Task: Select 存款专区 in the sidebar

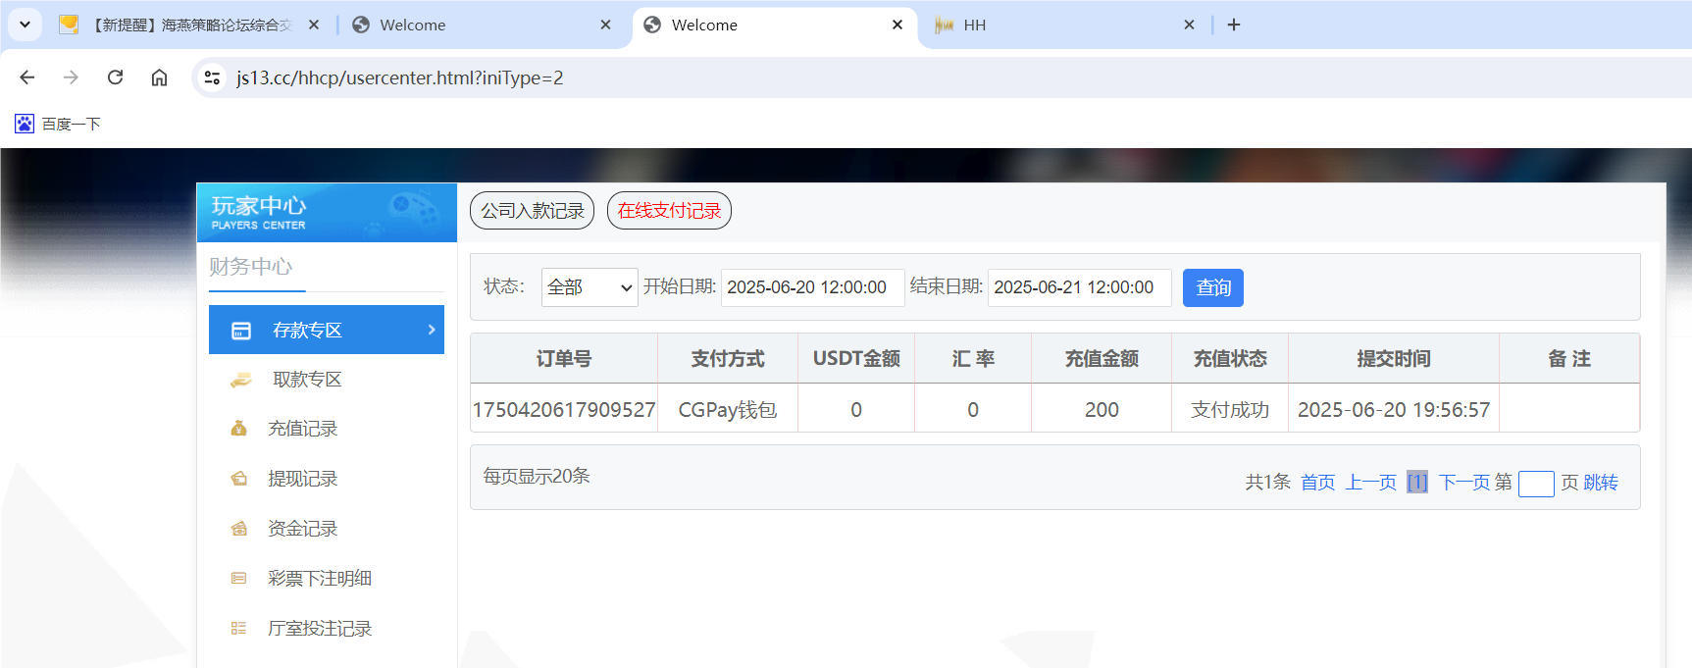Action: pos(327,330)
